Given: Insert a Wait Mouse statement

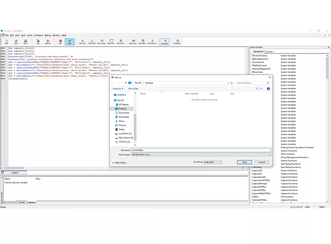Looking at the screenshot, I should 152,42.
